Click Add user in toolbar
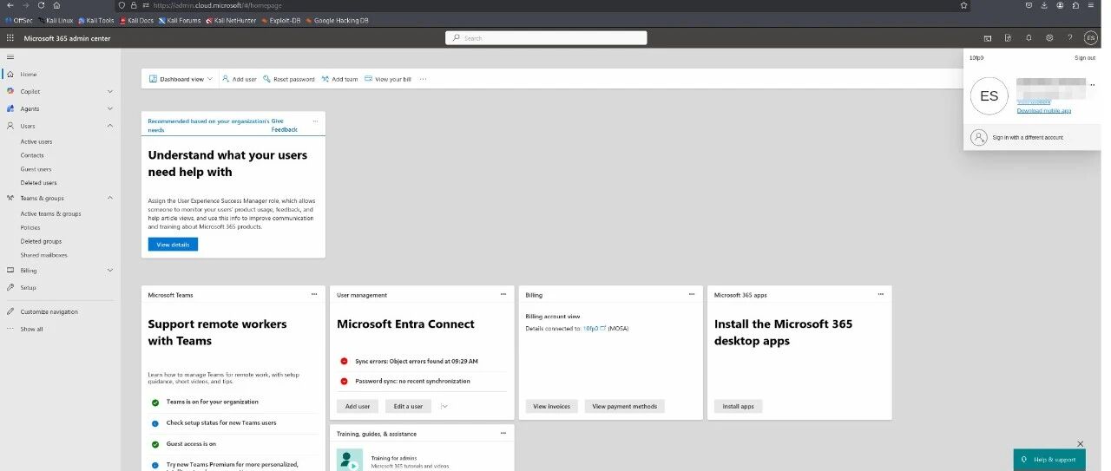Viewport: 1111px width, 471px height. (239, 79)
